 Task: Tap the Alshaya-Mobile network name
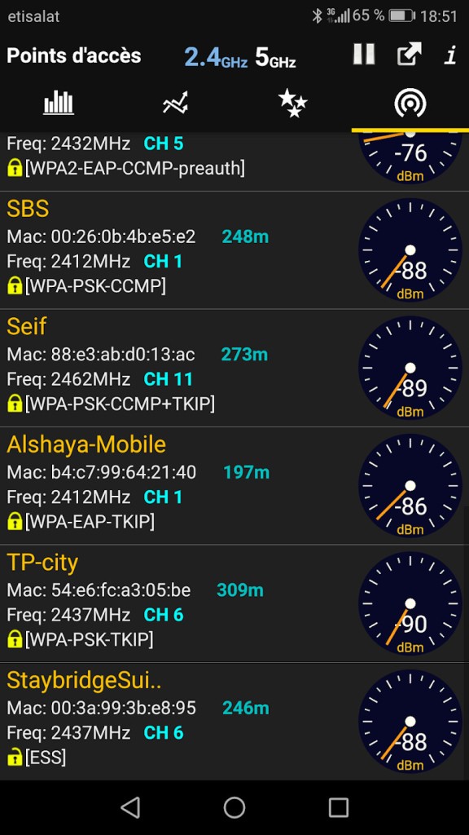(86, 444)
